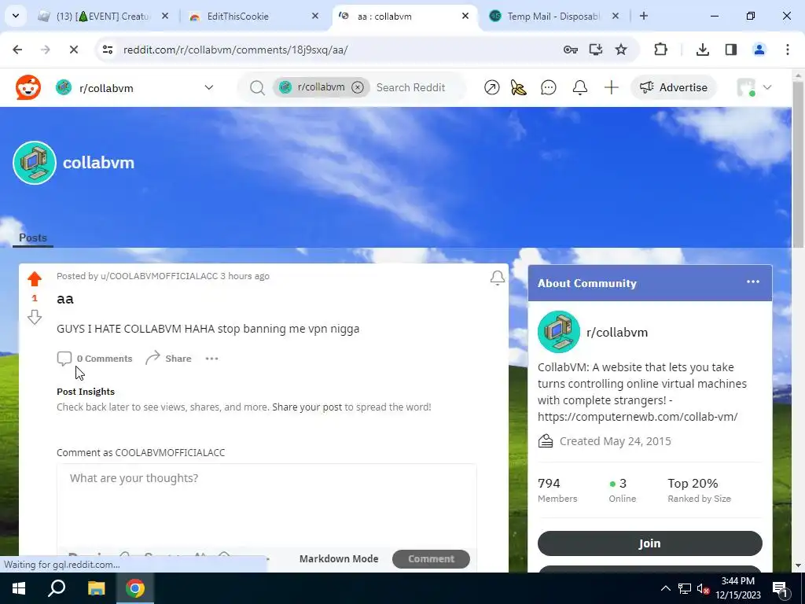Click the Share button on the post
Viewport: 805px width, 604px height.
pyautogui.click(x=168, y=359)
